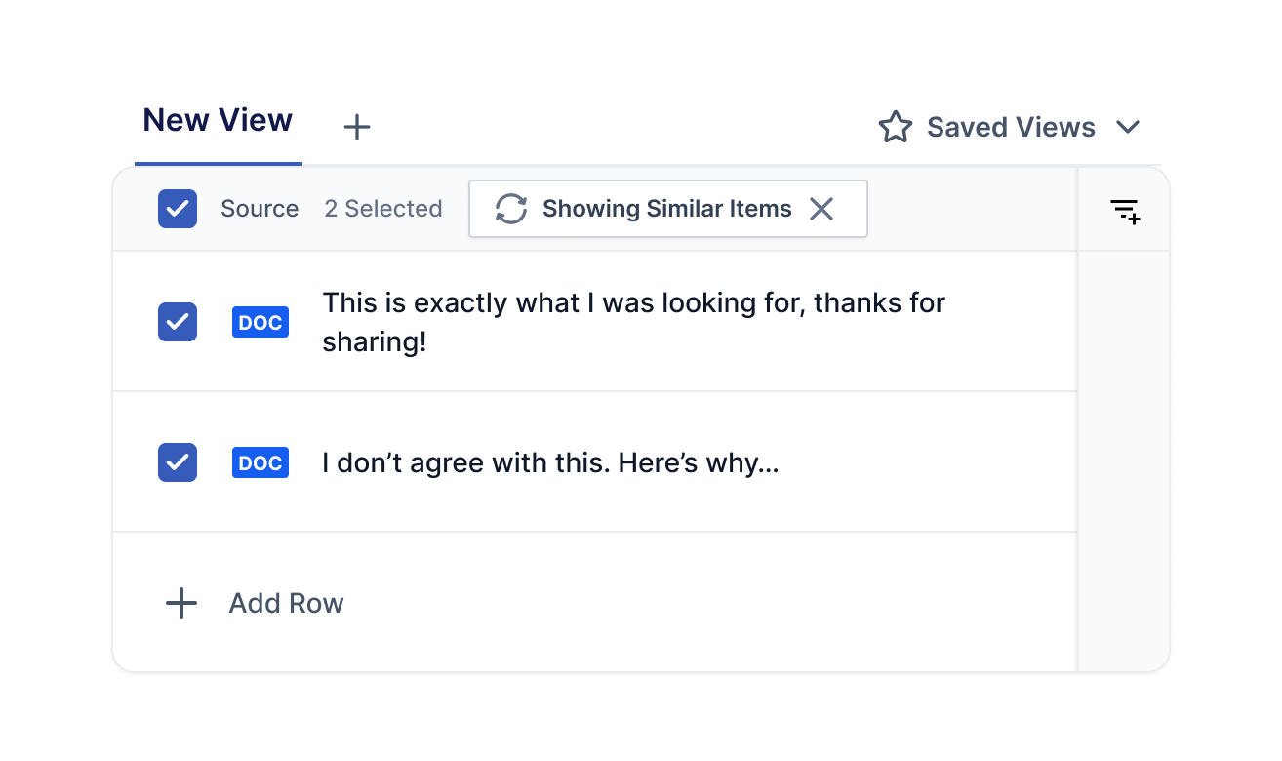The image size is (1282, 761).
Task: Click the Showing Similar Items button
Action: [668, 209]
